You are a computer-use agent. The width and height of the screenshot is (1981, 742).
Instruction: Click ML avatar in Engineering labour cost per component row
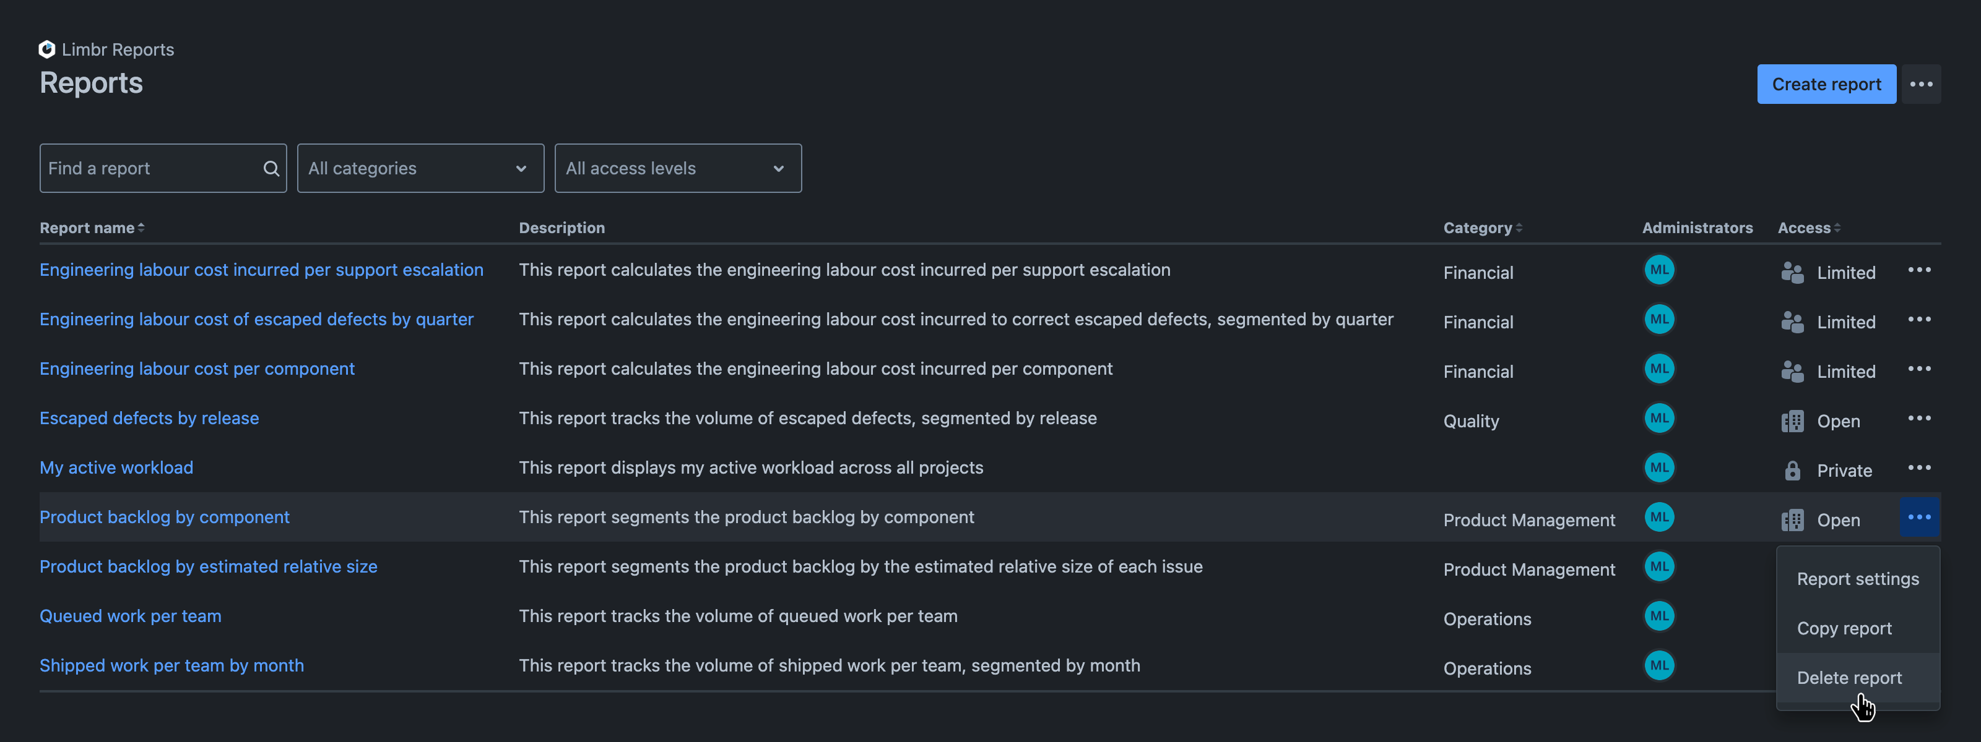tap(1659, 369)
